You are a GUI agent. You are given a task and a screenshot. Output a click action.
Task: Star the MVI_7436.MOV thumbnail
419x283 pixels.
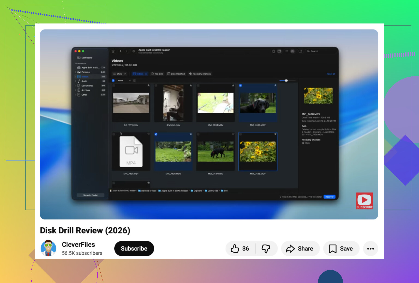pyautogui.click(x=191, y=134)
